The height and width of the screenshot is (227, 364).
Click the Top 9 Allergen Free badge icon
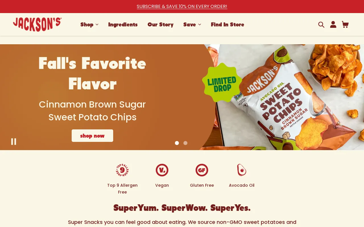tap(122, 170)
